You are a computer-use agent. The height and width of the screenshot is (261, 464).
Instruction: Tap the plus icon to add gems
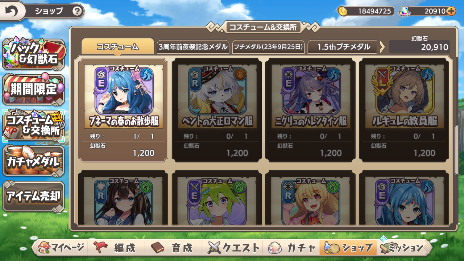coord(451,11)
